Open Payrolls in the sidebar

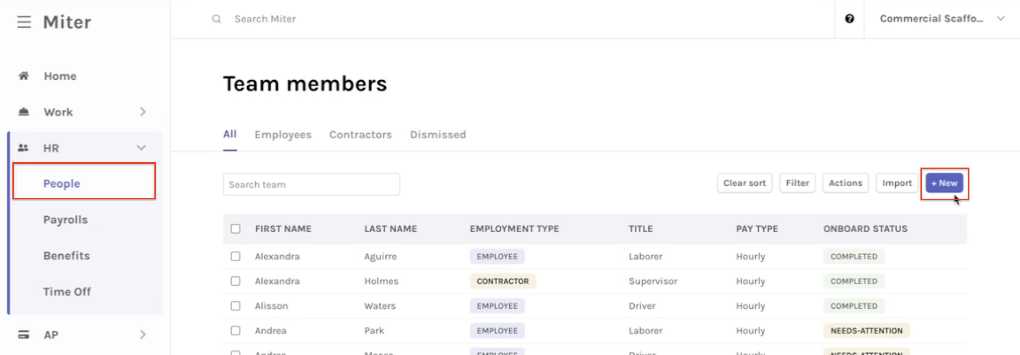[x=65, y=220]
